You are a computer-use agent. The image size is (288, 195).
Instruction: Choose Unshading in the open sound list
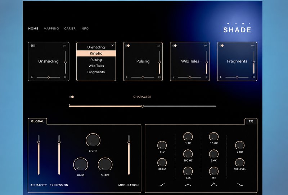click(96, 47)
